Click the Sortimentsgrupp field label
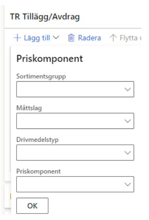The height and width of the screenshot is (220, 149). pyautogui.click(x=41, y=77)
